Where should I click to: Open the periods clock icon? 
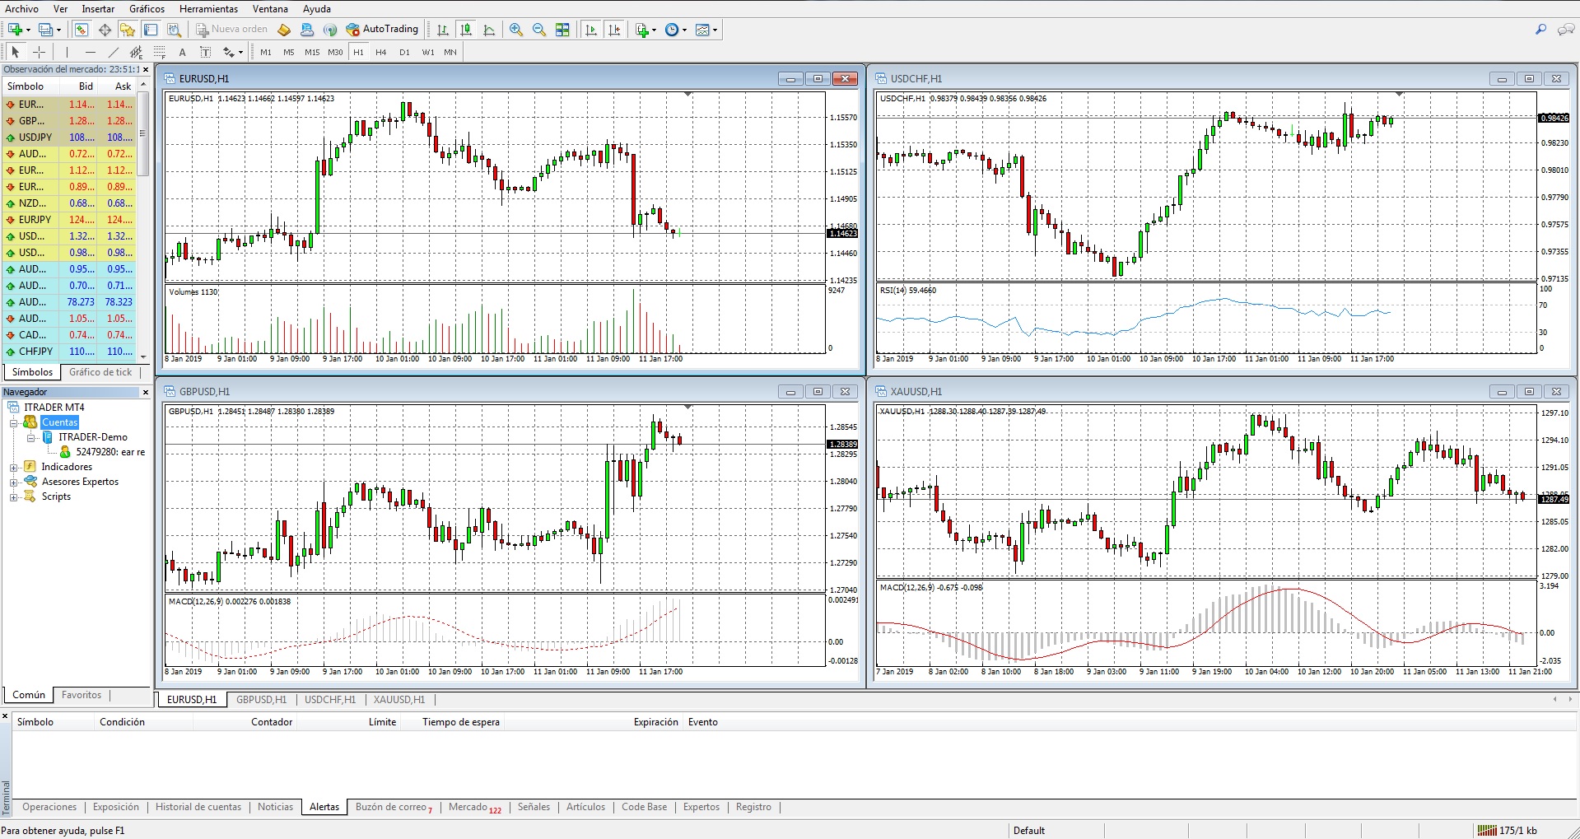click(672, 30)
